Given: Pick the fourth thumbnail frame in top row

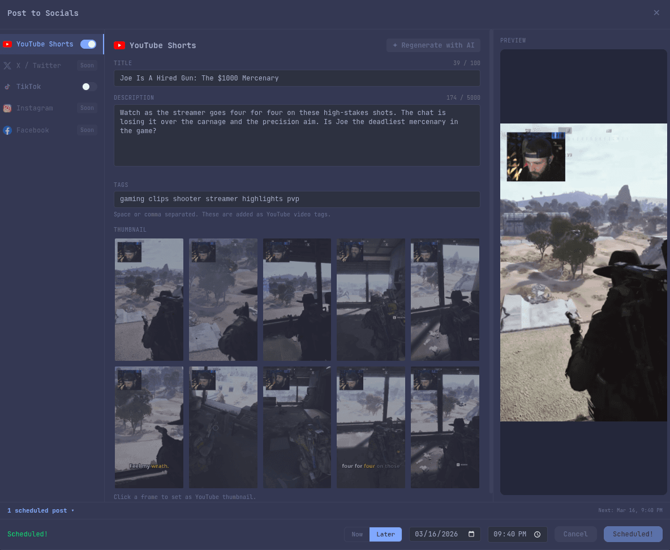Looking at the screenshot, I should tap(371, 300).
